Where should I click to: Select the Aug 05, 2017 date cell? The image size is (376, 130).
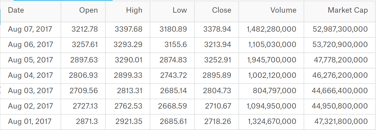[30, 60]
